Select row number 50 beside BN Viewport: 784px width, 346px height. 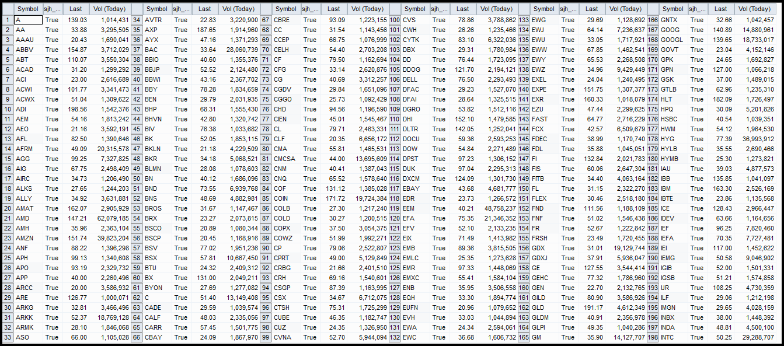click(x=137, y=179)
